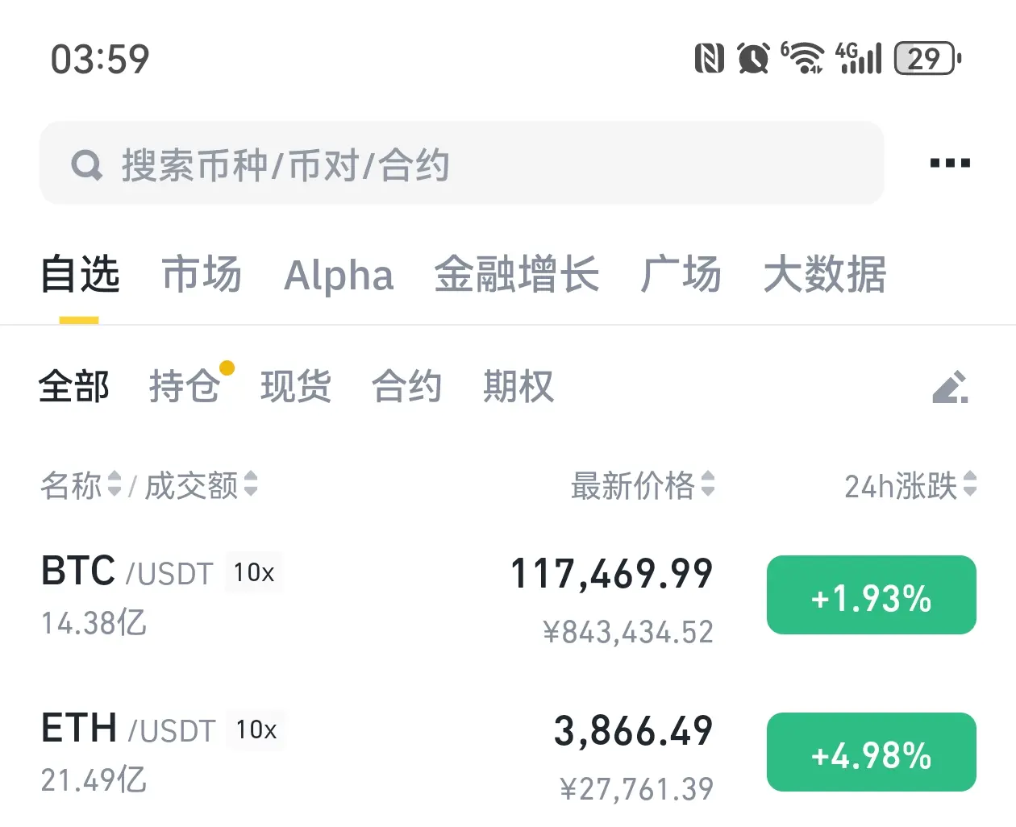
Task: Open the three-dot more menu
Action: click(950, 163)
